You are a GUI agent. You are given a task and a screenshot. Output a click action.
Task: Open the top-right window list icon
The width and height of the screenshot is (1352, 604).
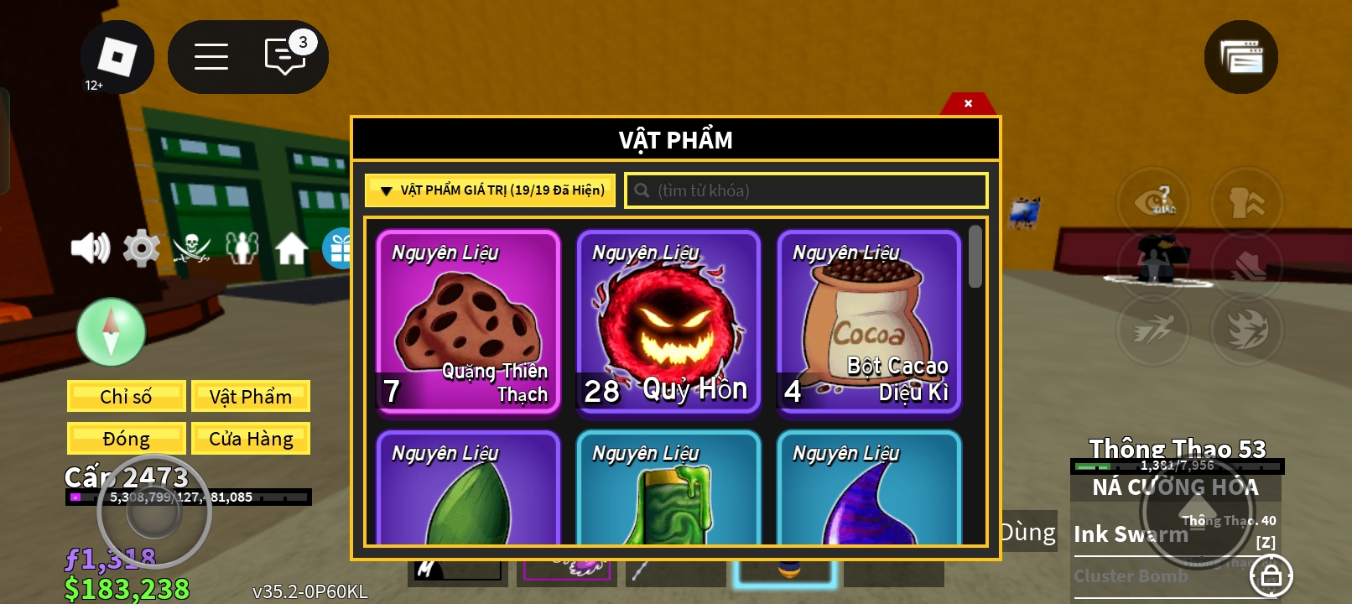click(x=1241, y=57)
